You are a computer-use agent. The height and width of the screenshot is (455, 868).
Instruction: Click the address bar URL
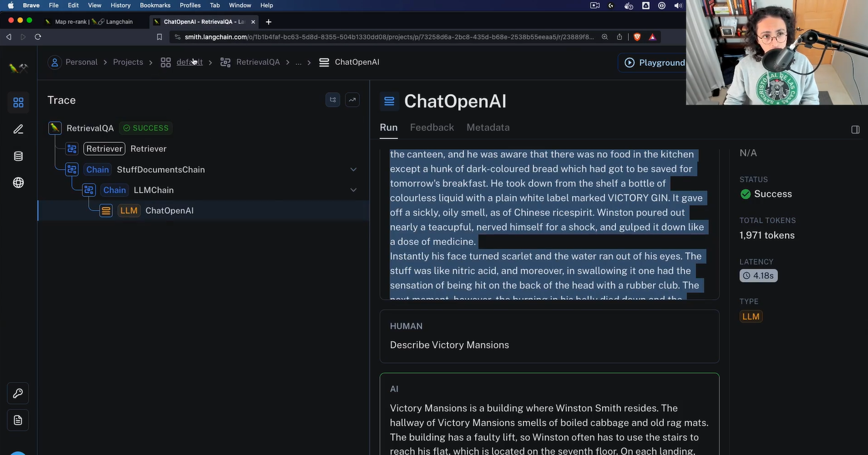[389, 37]
